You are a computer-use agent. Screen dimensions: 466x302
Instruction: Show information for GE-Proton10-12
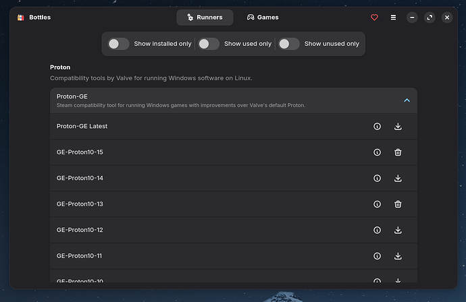(377, 230)
